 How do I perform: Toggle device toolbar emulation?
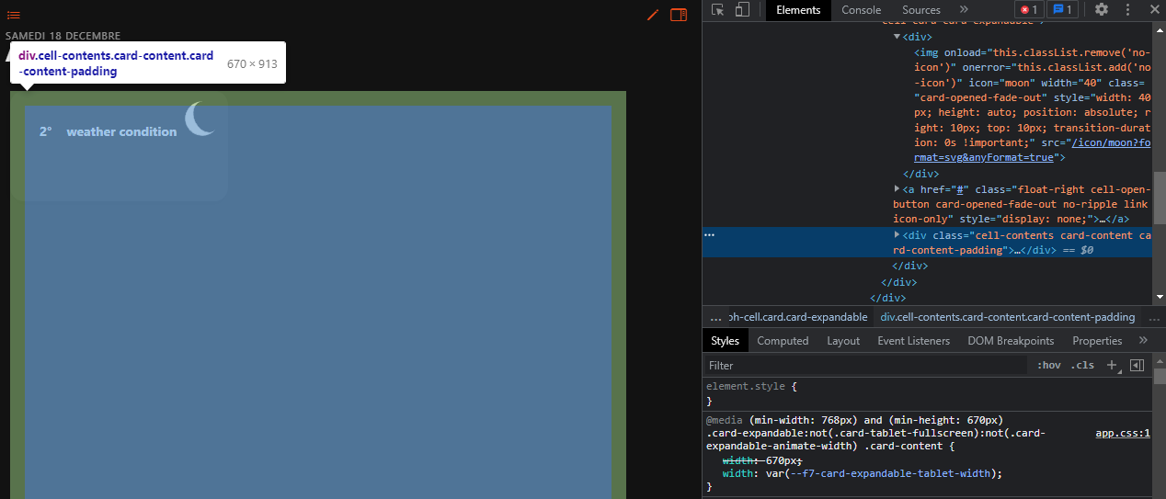tap(742, 10)
